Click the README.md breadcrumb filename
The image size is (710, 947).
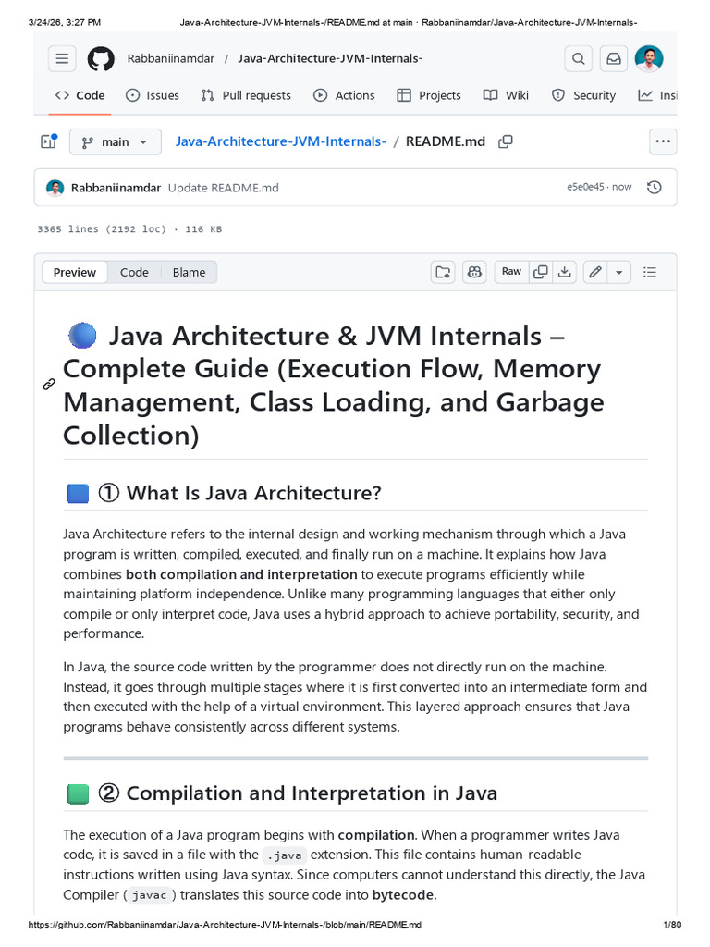pos(445,141)
